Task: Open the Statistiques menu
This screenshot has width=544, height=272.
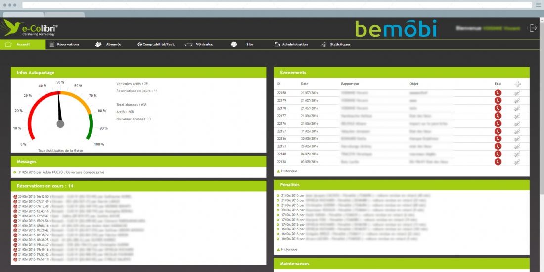Action: tap(336, 45)
